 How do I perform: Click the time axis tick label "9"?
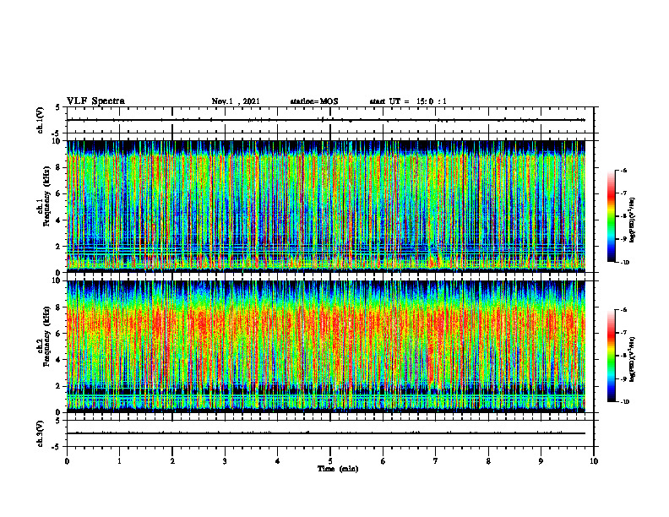click(x=541, y=461)
